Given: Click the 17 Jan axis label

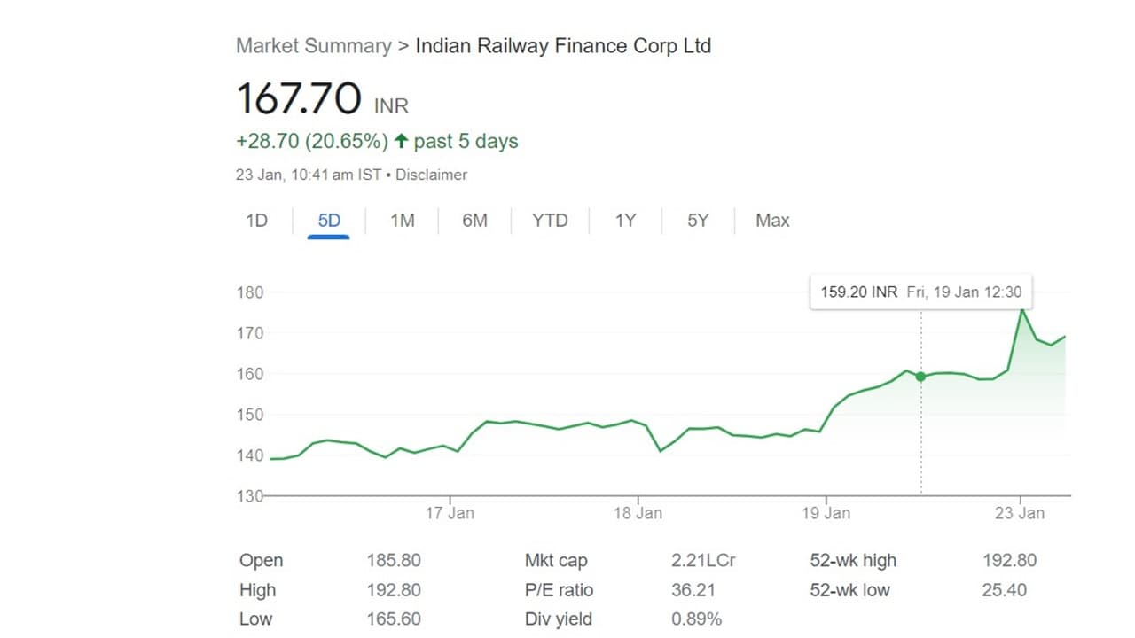Looking at the screenshot, I should 450,513.
